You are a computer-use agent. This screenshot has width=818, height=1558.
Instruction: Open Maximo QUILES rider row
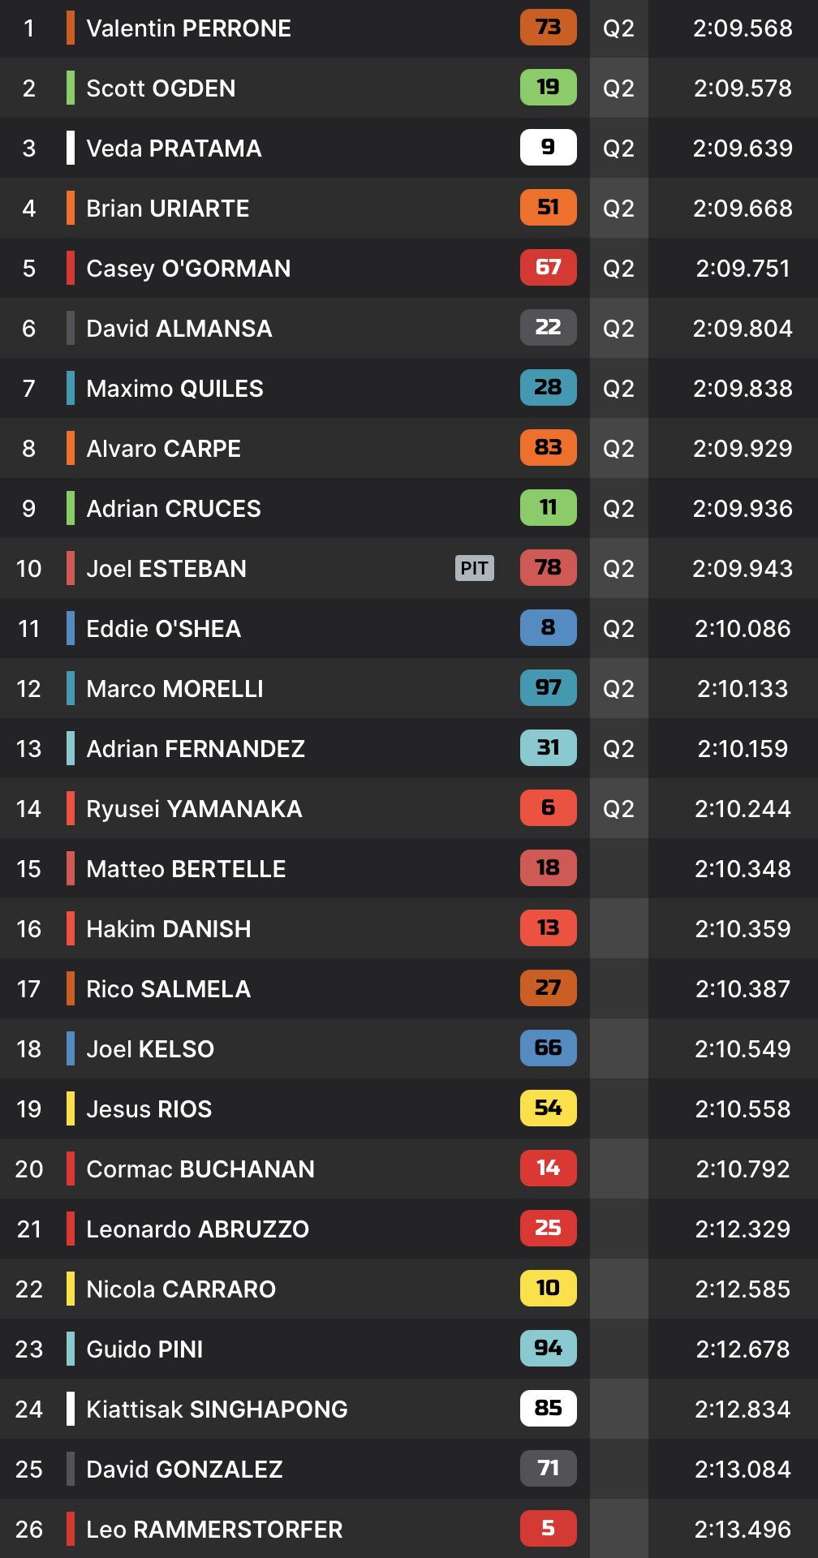[x=409, y=388]
